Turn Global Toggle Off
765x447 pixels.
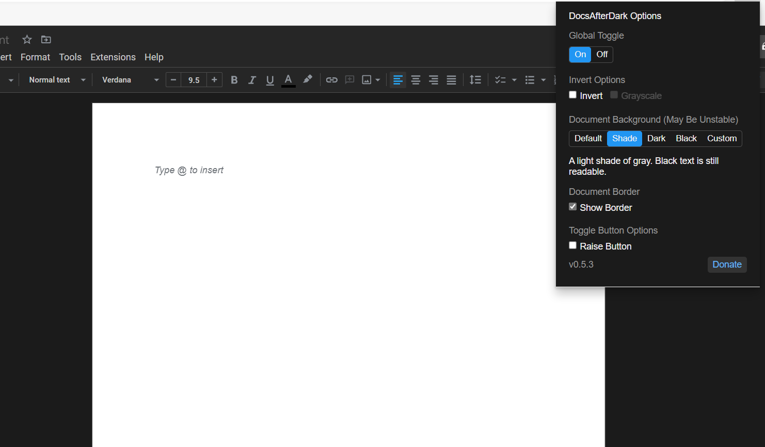[602, 55]
